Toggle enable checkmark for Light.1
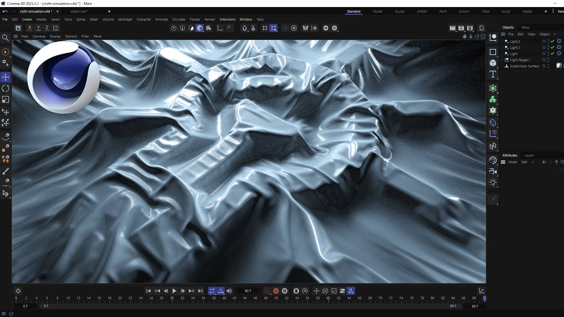The height and width of the screenshot is (317, 564). click(553, 48)
